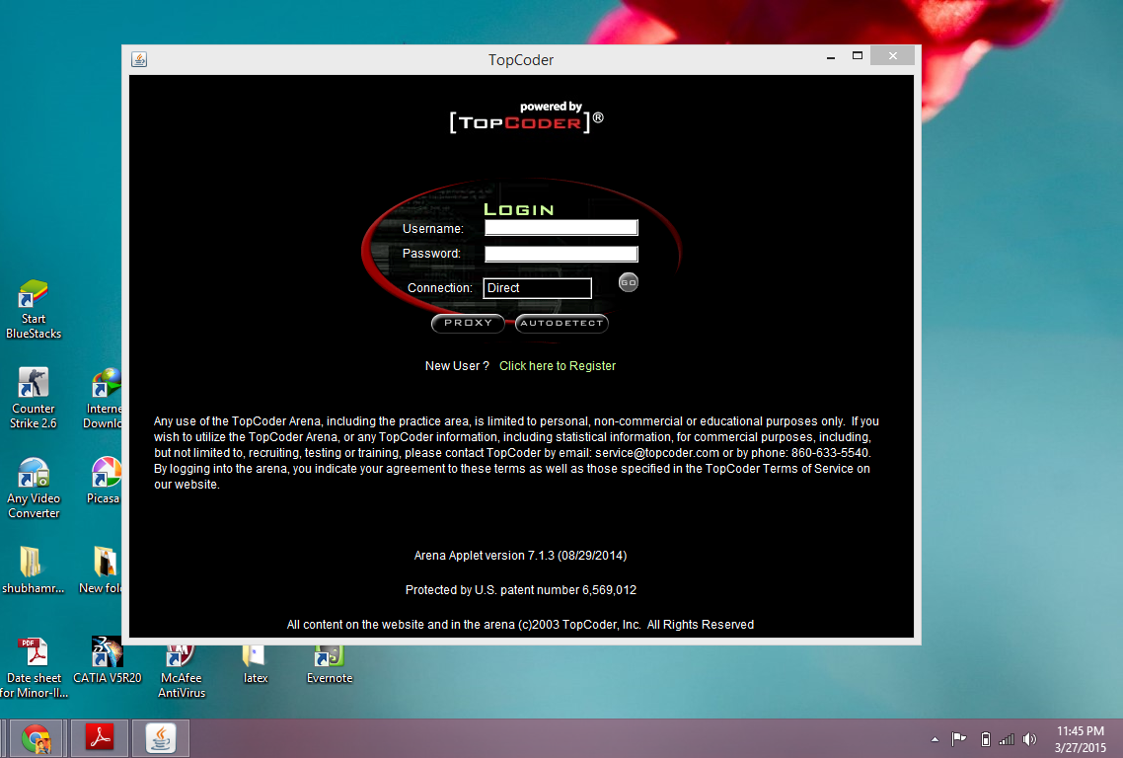Open the clock showing 11:45 PM
The height and width of the screenshot is (758, 1123).
(1080, 739)
